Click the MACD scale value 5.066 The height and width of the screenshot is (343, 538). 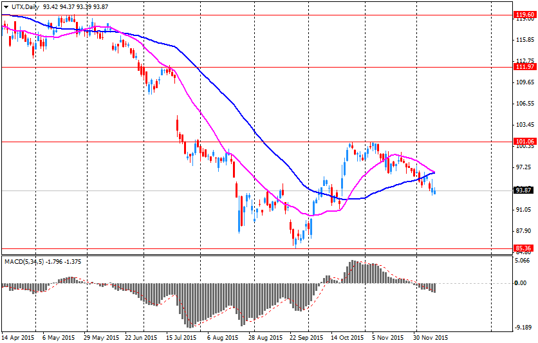pyautogui.click(x=523, y=261)
